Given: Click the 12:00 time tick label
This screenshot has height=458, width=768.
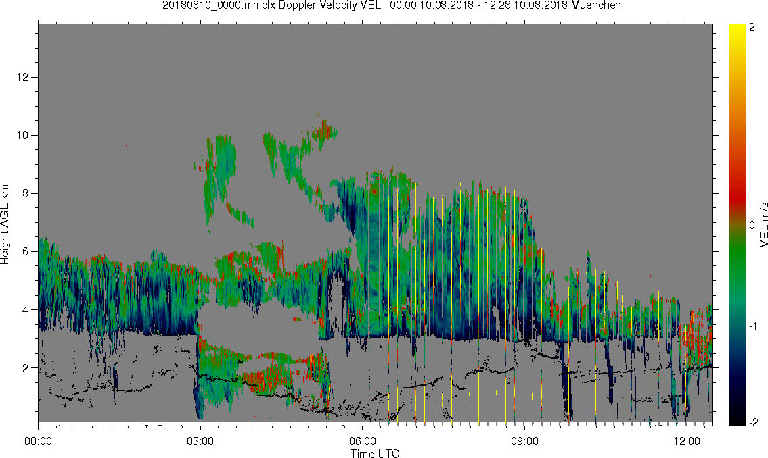Looking at the screenshot, I should coord(687,441).
